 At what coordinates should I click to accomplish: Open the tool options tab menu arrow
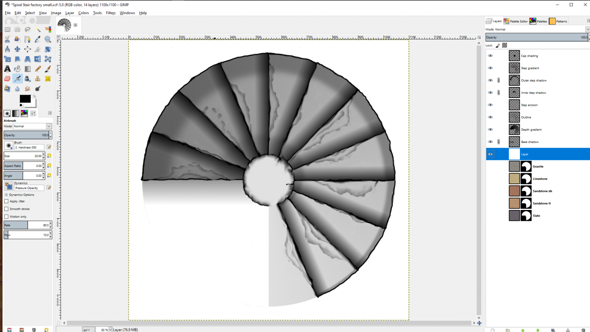coord(50,113)
